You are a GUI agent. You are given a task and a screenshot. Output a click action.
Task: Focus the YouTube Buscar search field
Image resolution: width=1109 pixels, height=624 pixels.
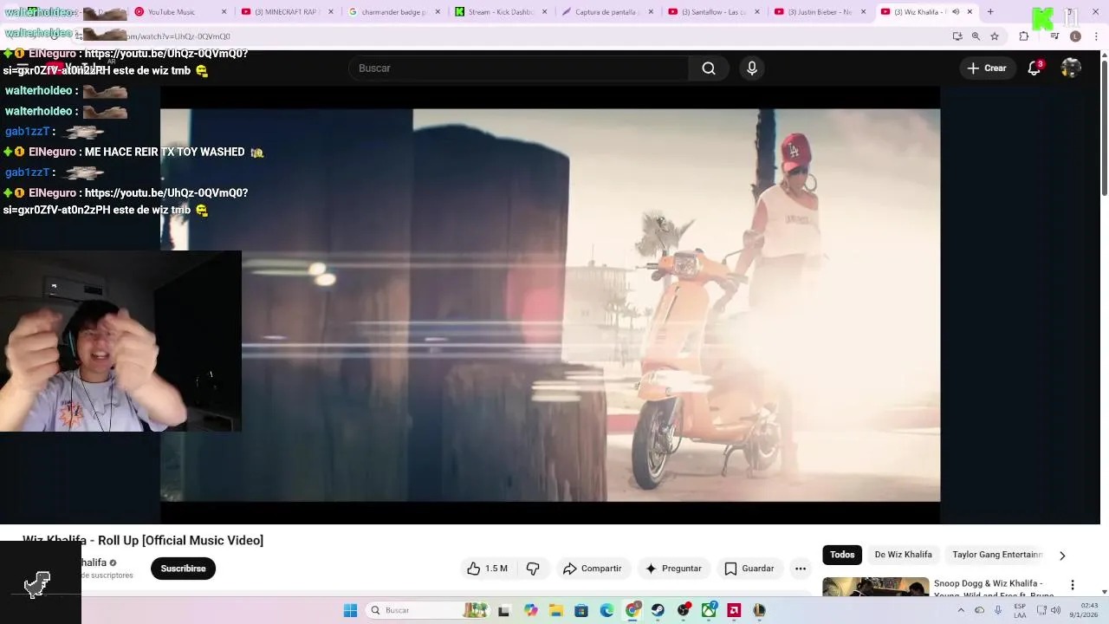coord(518,68)
